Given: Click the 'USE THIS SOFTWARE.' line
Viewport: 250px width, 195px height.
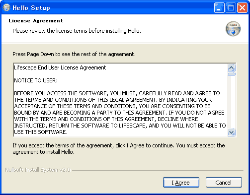Looking at the screenshot, I should coord(41,132).
